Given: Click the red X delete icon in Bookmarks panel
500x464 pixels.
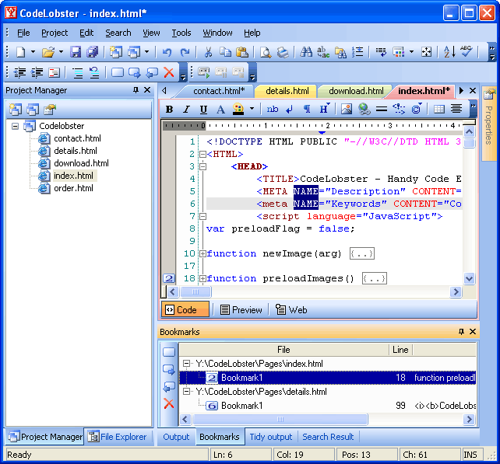Looking at the screenshot, I should tap(169, 403).
